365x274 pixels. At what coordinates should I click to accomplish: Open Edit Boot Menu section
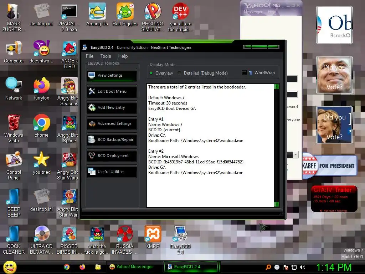pos(112,91)
